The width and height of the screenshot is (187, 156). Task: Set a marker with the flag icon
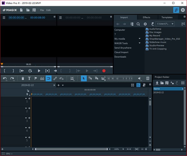[36, 78]
